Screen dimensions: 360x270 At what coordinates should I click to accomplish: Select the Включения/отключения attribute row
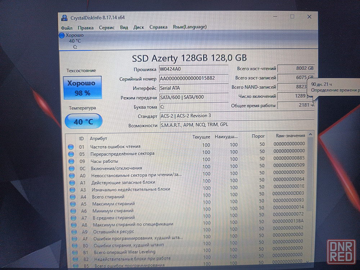click(188, 167)
